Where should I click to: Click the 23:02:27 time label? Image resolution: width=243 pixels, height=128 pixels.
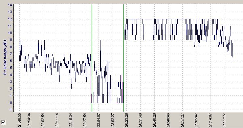click(x=113, y=120)
